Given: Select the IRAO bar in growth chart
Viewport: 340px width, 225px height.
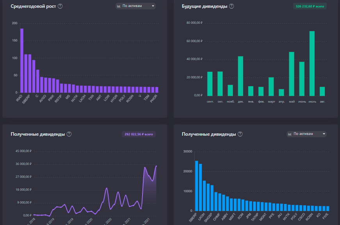Looking at the screenshot, I should point(22,60).
